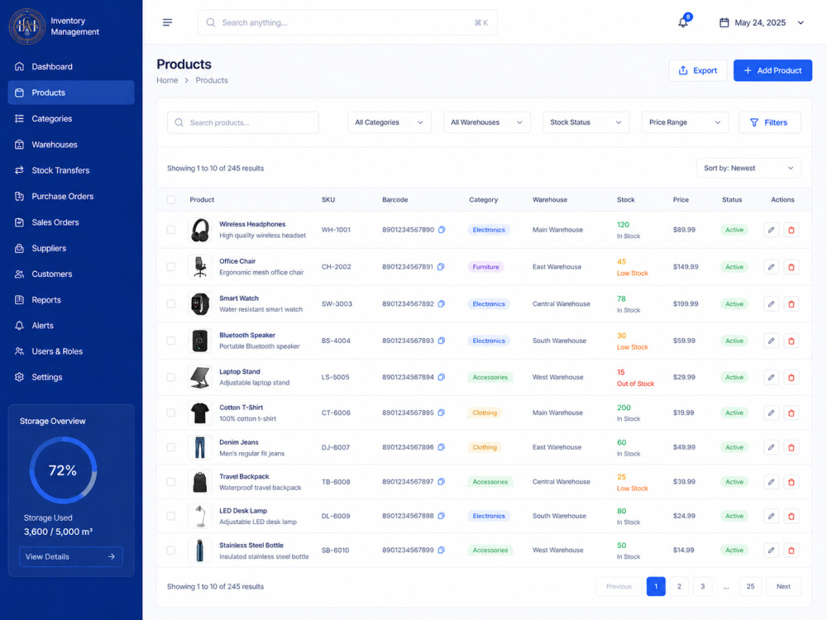Copy barcode 8901234567894
The height and width of the screenshot is (620, 827).
point(442,377)
